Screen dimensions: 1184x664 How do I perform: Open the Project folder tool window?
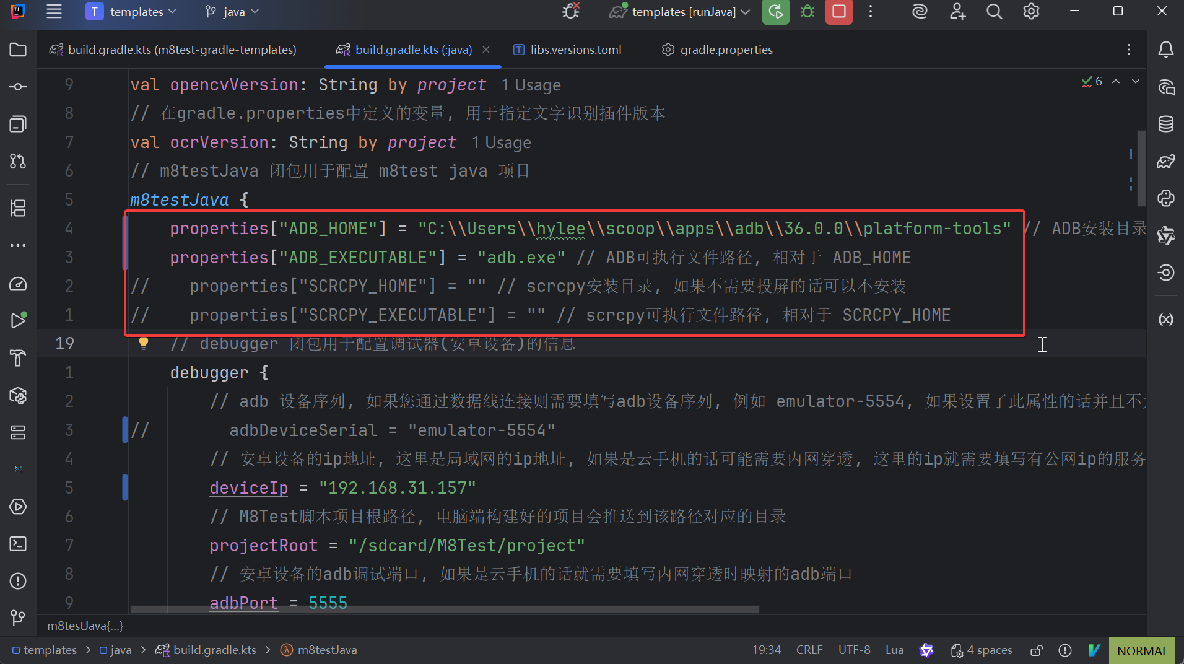(18, 50)
